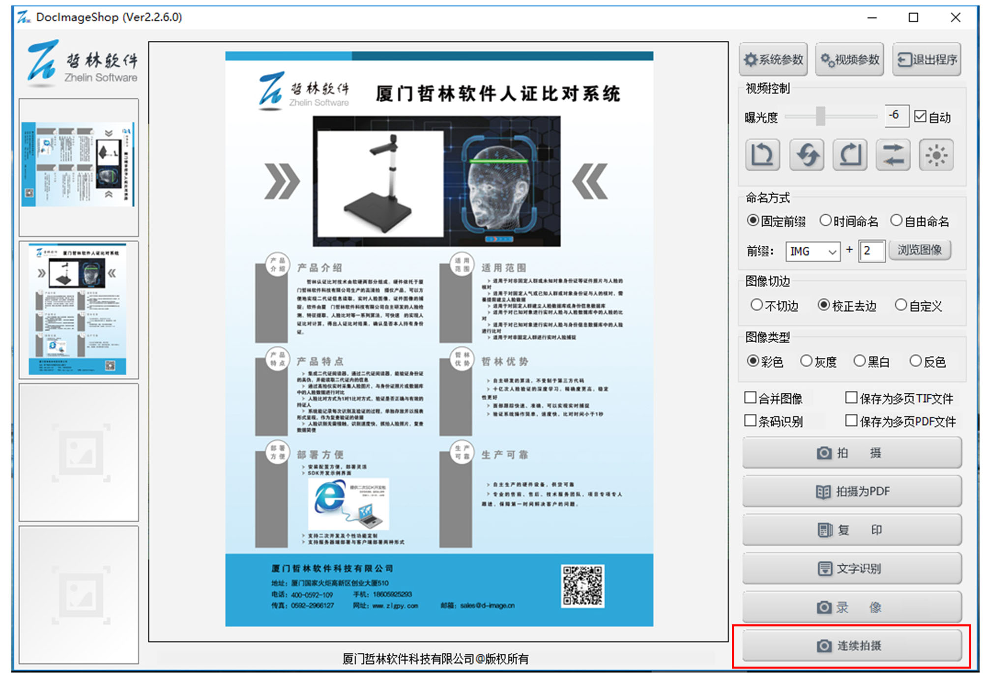
Task: Click the refresh/flip vertical icon
Action: (x=807, y=155)
